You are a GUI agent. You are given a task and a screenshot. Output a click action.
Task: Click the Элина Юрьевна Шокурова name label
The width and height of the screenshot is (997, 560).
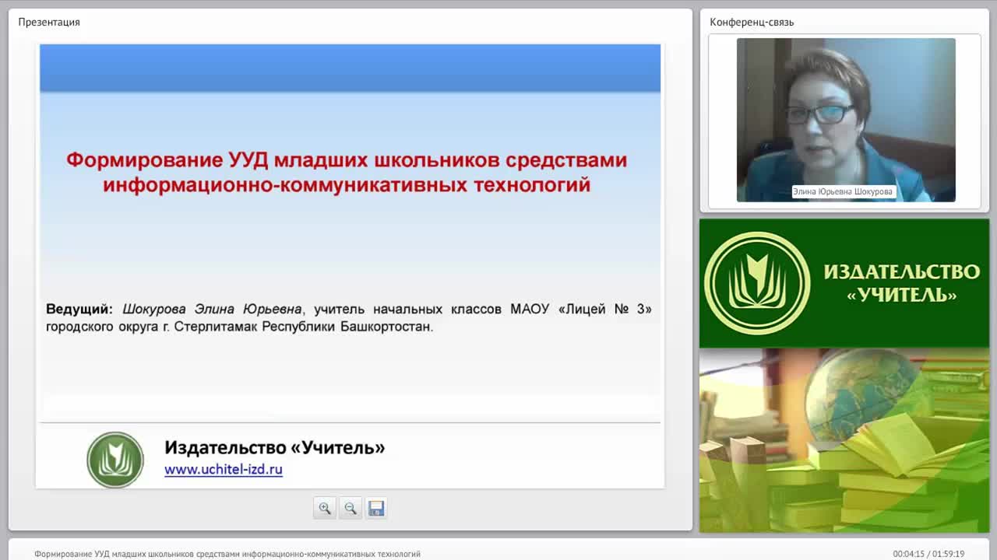pyautogui.click(x=844, y=191)
